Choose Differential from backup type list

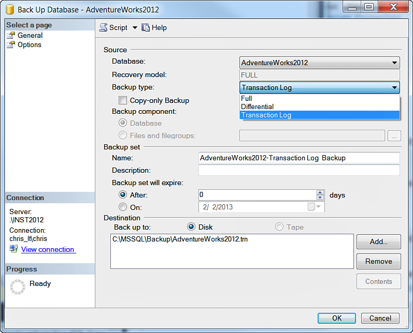258,107
